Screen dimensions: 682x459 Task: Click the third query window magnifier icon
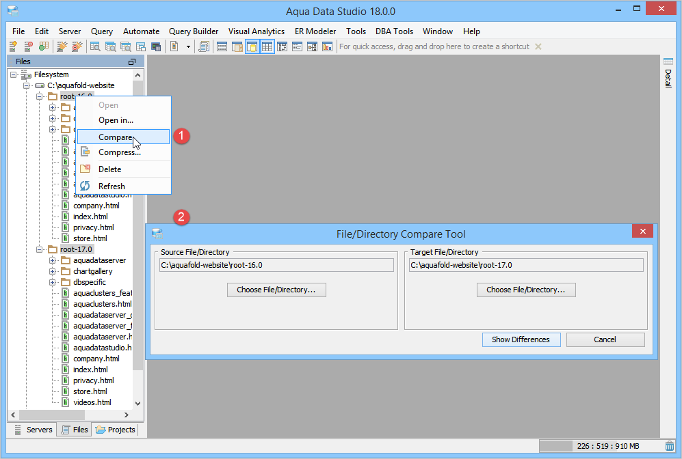pyautogui.click(x=126, y=46)
